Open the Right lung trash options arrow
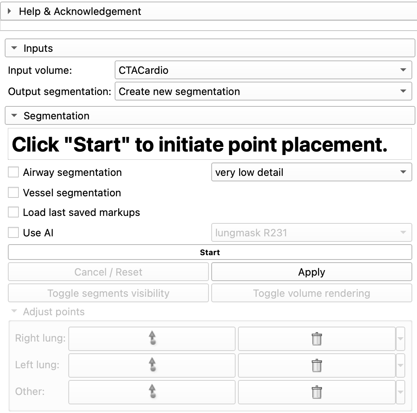Viewport: 417px width, 413px height. point(401,338)
